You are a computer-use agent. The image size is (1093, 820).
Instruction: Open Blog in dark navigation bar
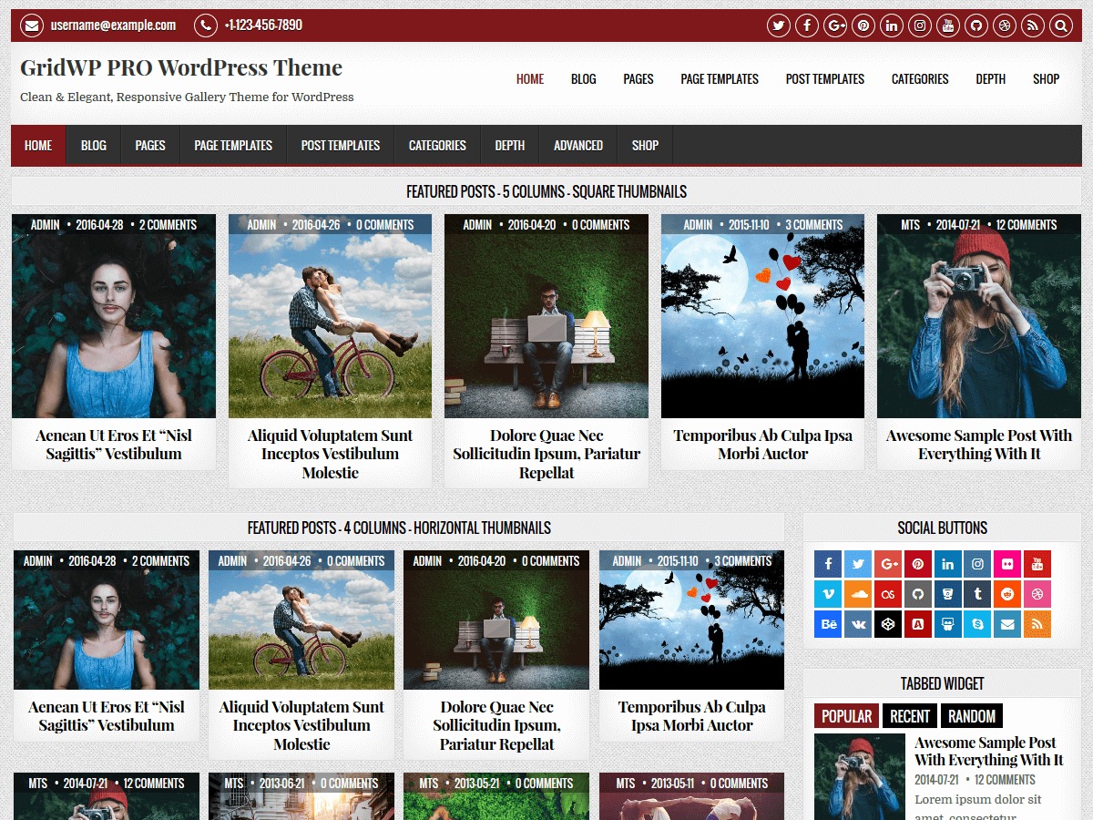(x=94, y=145)
